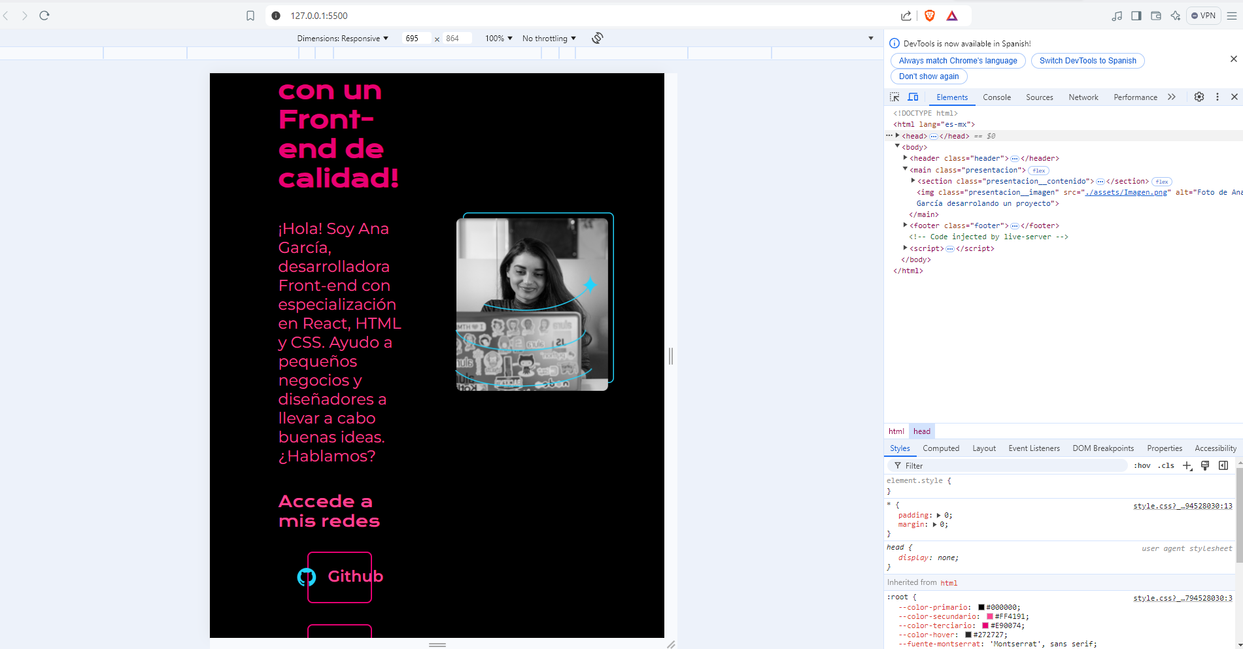Open the Sources tab
1243x649 pixels.
[1040, 97]
